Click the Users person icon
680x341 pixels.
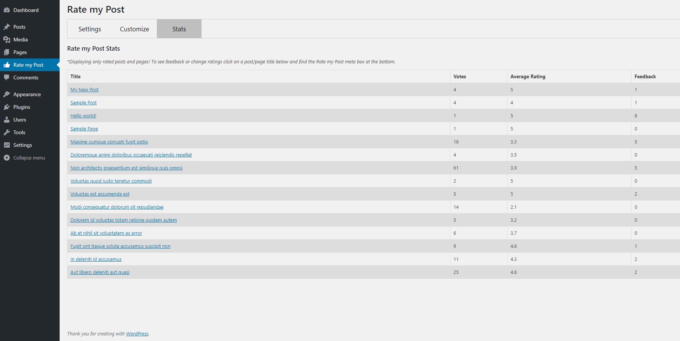(x=7, y=120)
